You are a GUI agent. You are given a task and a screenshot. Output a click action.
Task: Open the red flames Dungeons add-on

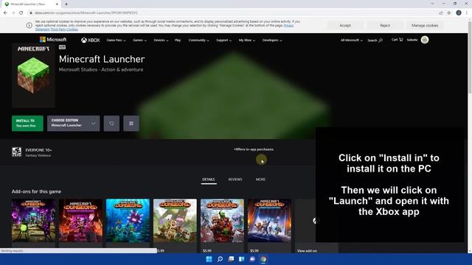[x=80, y=221]
